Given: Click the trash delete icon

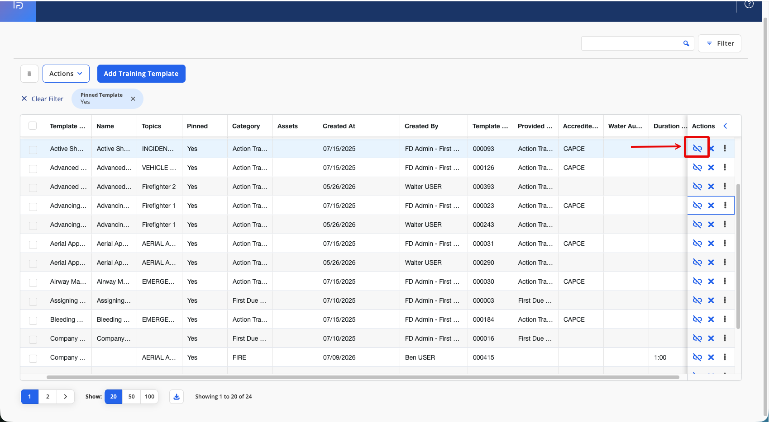Looking at the screenshot, I should [29, 74].
